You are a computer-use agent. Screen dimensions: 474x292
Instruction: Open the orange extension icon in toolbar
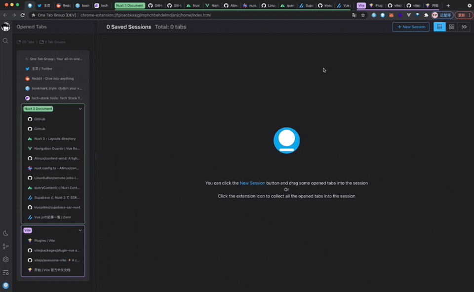tap(391, 15)
